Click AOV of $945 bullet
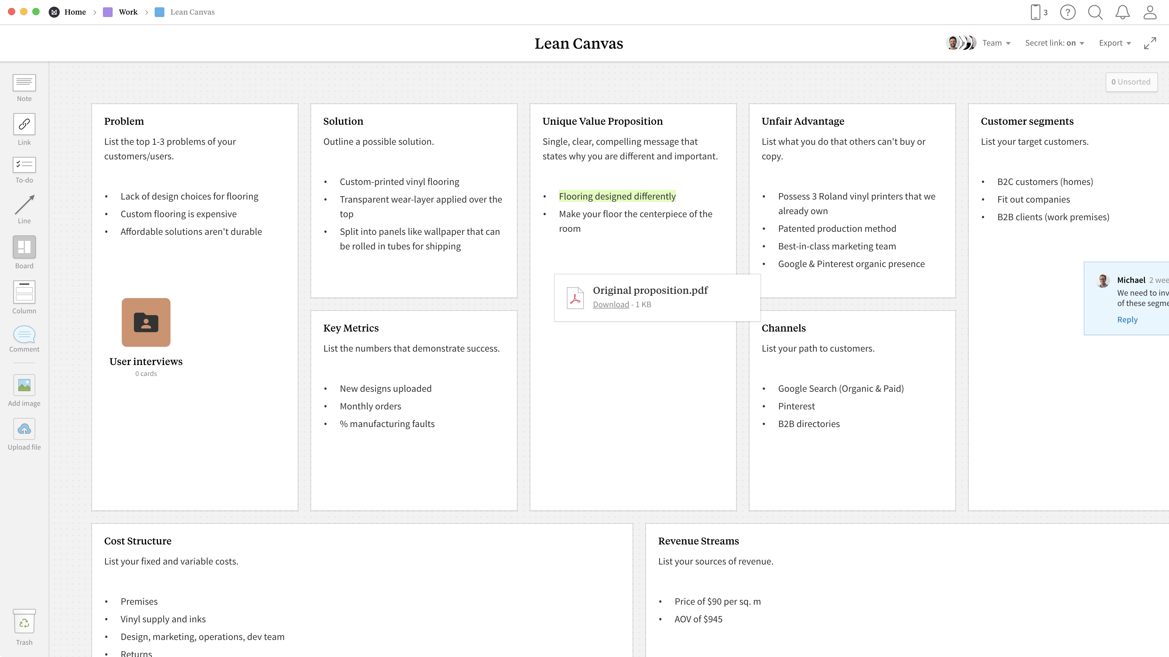This screenshot has height=657, width=1169. (x=698, y=619)
